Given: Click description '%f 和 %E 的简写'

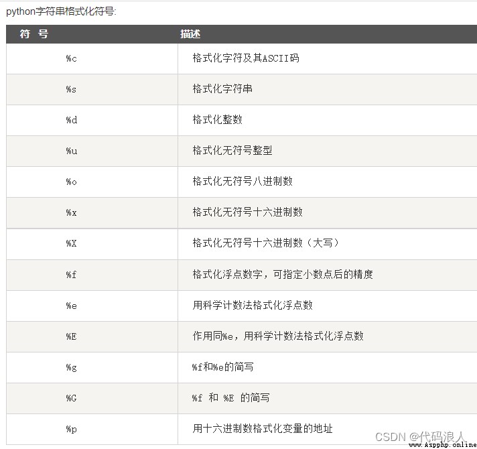Looking at the screenshot, I should 230,397.
